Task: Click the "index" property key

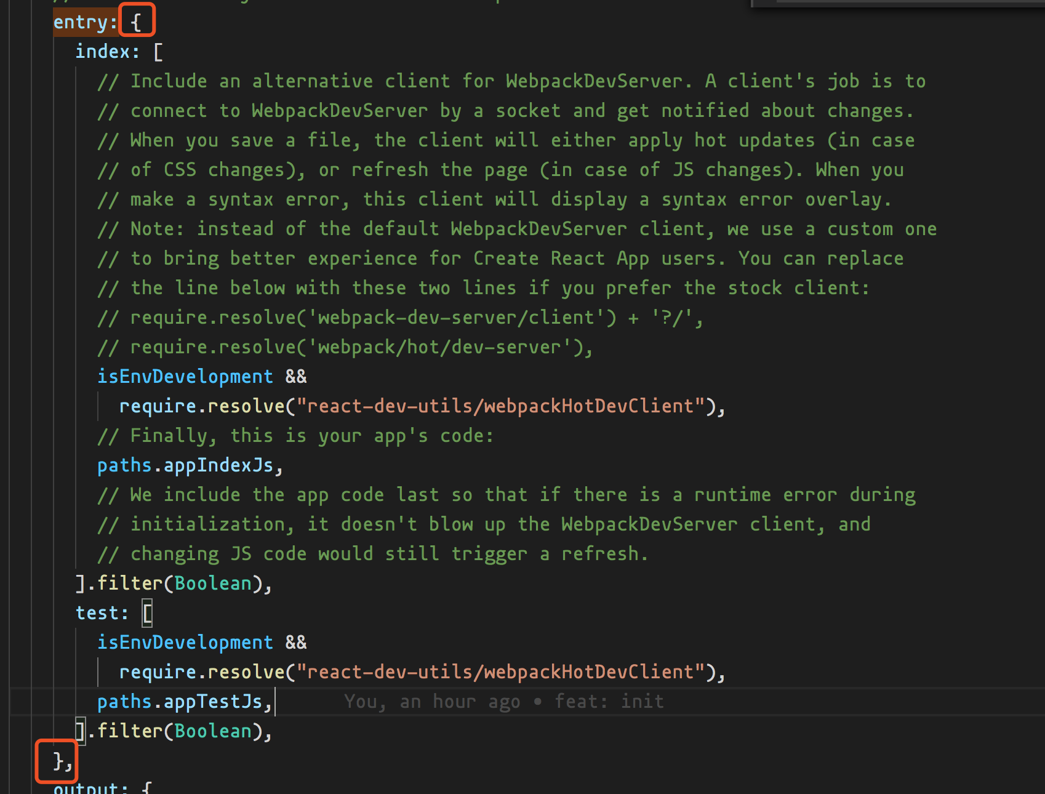Action: [x=102, y=52]
